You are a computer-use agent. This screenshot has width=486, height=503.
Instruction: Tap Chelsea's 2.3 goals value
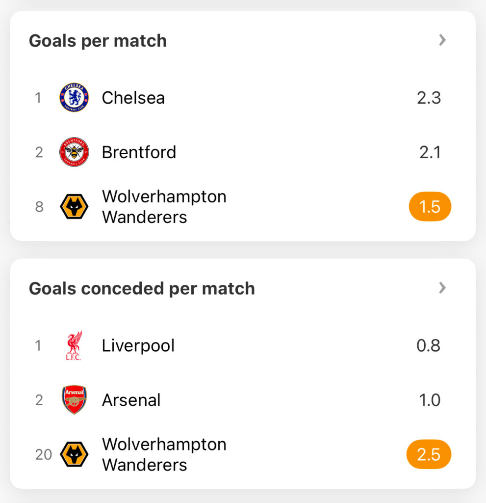(x=429, y=98)
